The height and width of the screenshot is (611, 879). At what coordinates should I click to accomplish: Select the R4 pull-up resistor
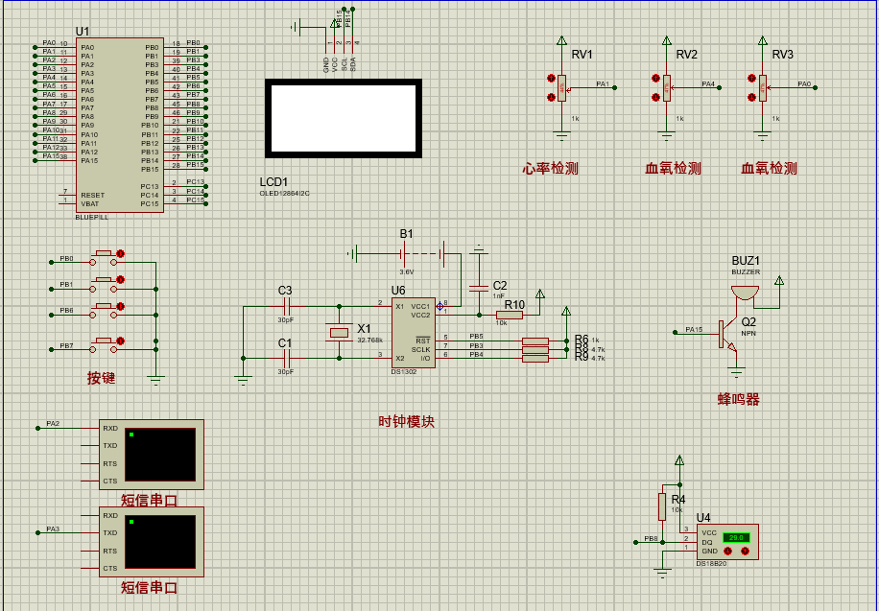click(662, 506)
